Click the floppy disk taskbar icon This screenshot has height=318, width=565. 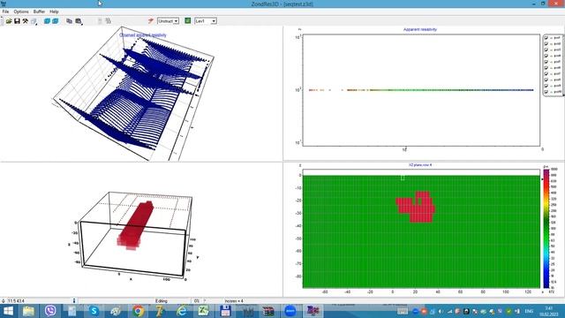225,311
